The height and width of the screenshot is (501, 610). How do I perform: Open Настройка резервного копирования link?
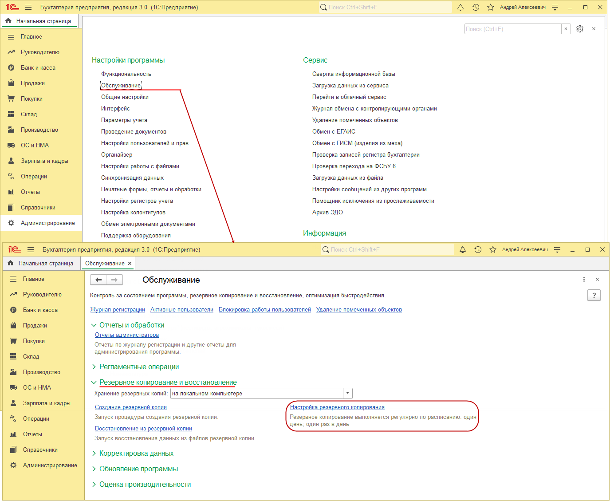337,407
